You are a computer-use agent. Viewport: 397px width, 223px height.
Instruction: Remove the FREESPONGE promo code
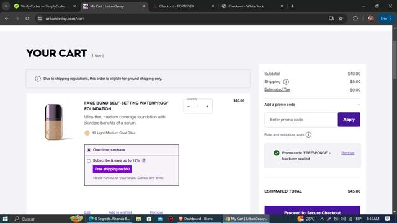[x=347, y=153]
